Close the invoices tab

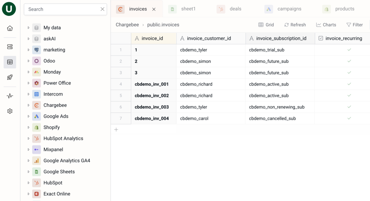[x=154, y=9]
